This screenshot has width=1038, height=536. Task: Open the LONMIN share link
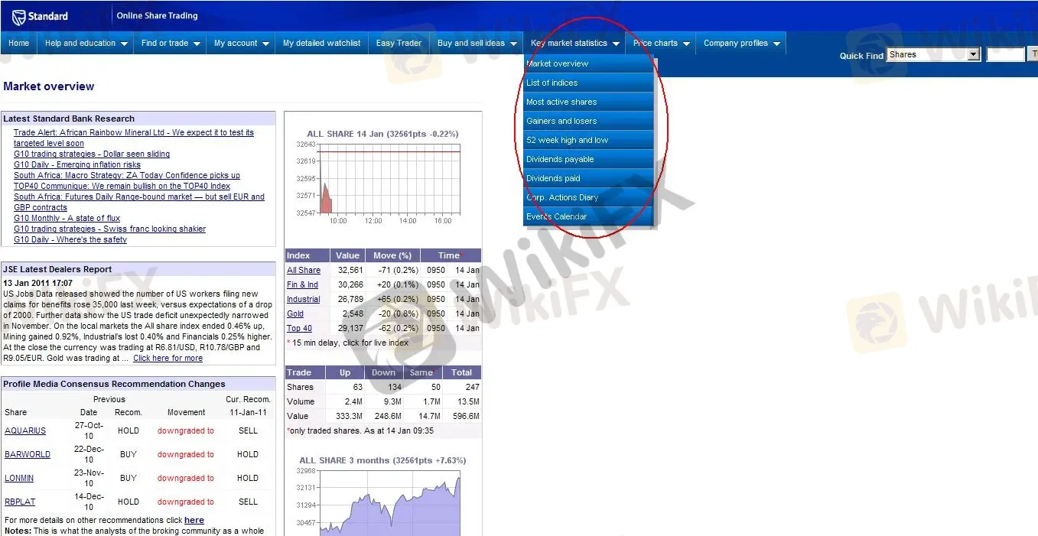20,478
